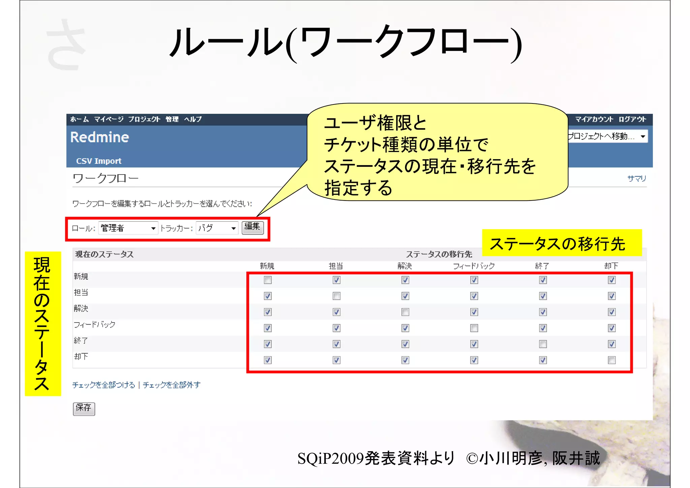
Task: Uncheck 担当 to 新規 transition checkbox
Action: (268, 296)
